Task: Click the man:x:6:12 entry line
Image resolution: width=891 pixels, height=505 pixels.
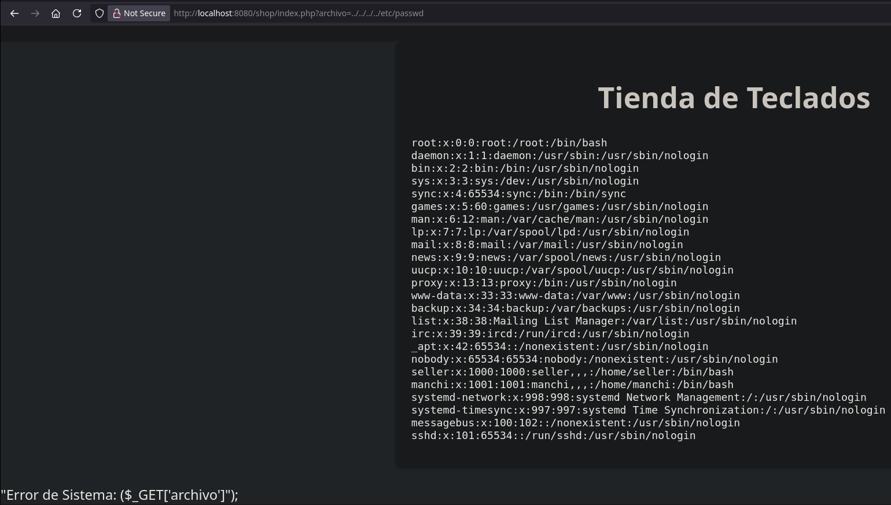Action: [559, 219]
